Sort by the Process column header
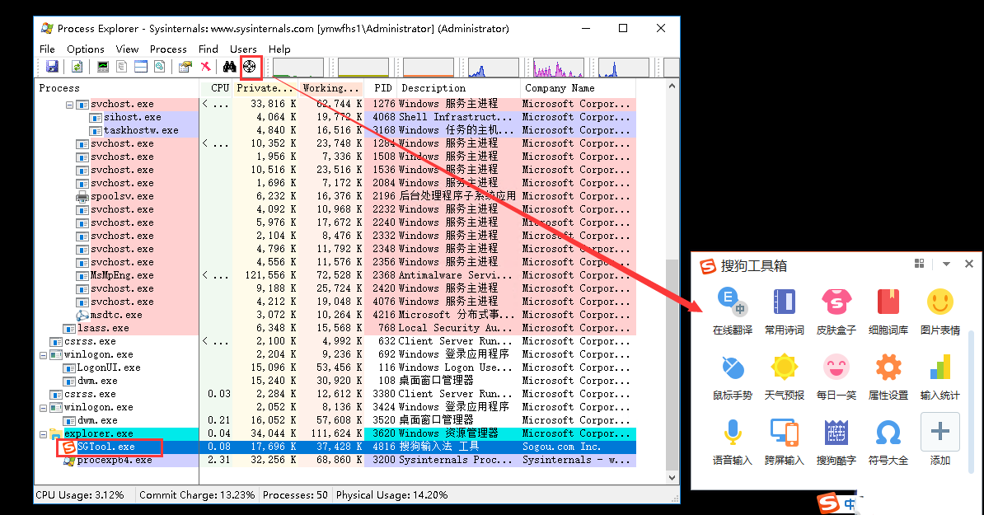 pos(117,88)
